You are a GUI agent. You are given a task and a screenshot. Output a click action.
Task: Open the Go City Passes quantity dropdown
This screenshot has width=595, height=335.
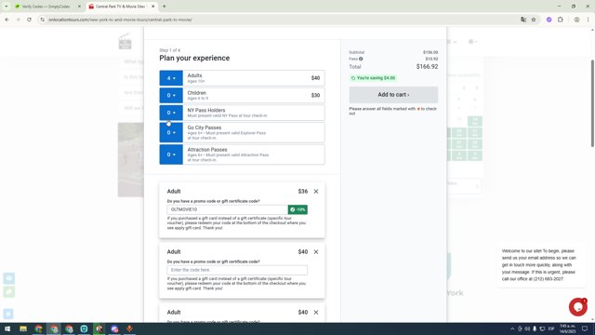pyautogui.click(x=171, y=132)
